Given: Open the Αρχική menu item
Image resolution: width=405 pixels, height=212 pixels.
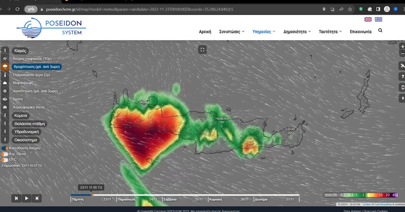Looking at the screenshot, I should 205,32.
